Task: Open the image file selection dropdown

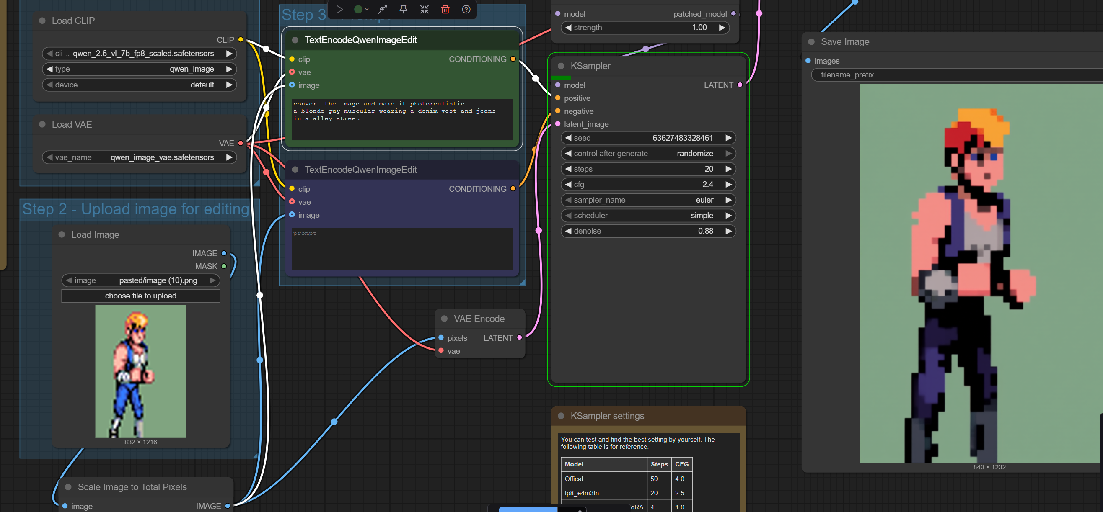Action: tap(140, 280)
